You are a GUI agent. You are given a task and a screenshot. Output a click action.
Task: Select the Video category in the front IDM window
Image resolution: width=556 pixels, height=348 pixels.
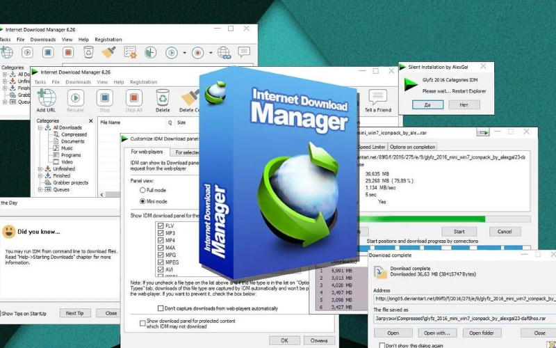67,162
